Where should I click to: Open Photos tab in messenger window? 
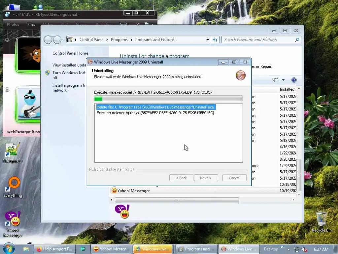coord(13,24)
